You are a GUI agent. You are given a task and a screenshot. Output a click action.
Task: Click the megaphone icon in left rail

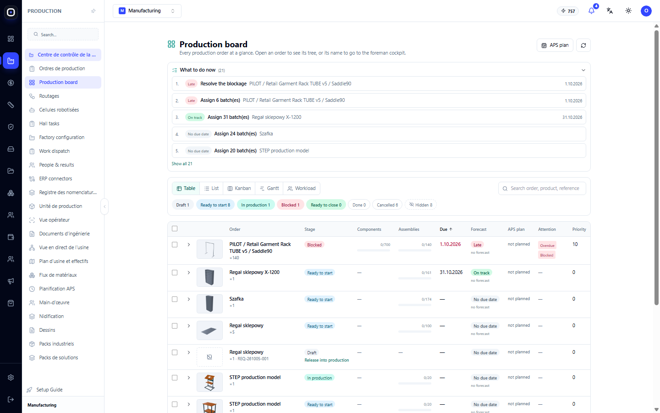coord(11,281)
